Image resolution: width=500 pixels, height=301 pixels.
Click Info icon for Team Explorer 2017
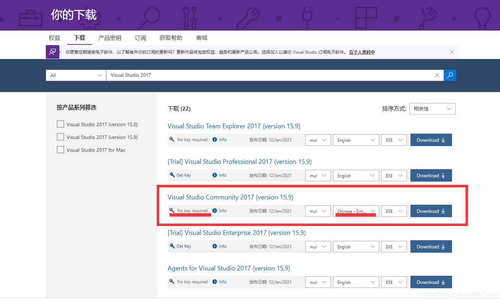click(x=215, y=140)
